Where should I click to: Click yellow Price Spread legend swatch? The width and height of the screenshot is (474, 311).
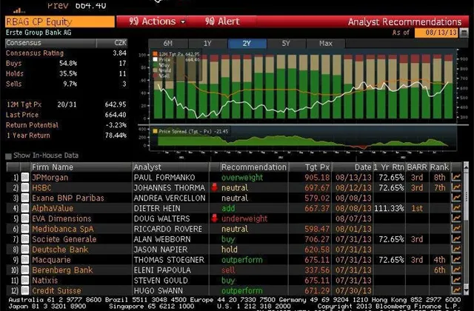(155, 131)
